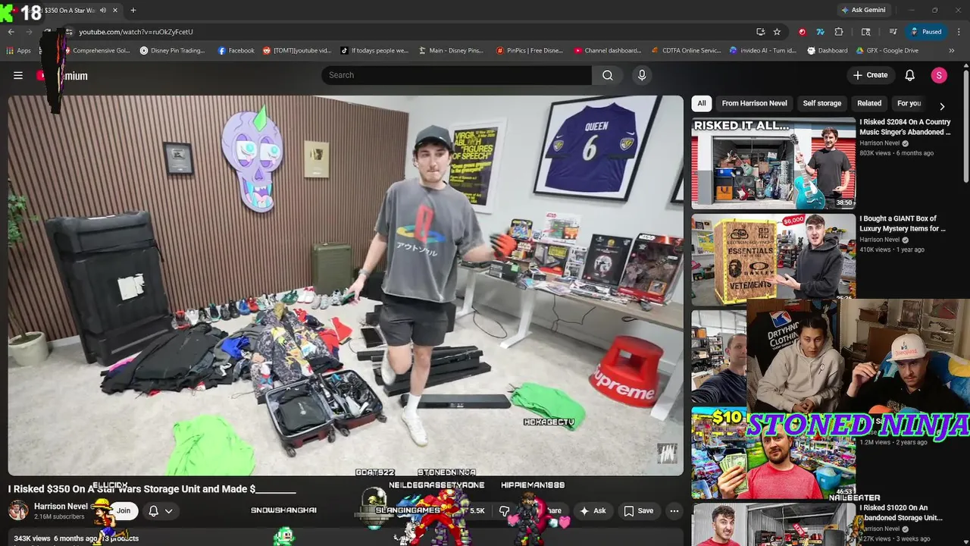Click the red extension icon in toolbar
970x546 pixels.
coord(803,32)
